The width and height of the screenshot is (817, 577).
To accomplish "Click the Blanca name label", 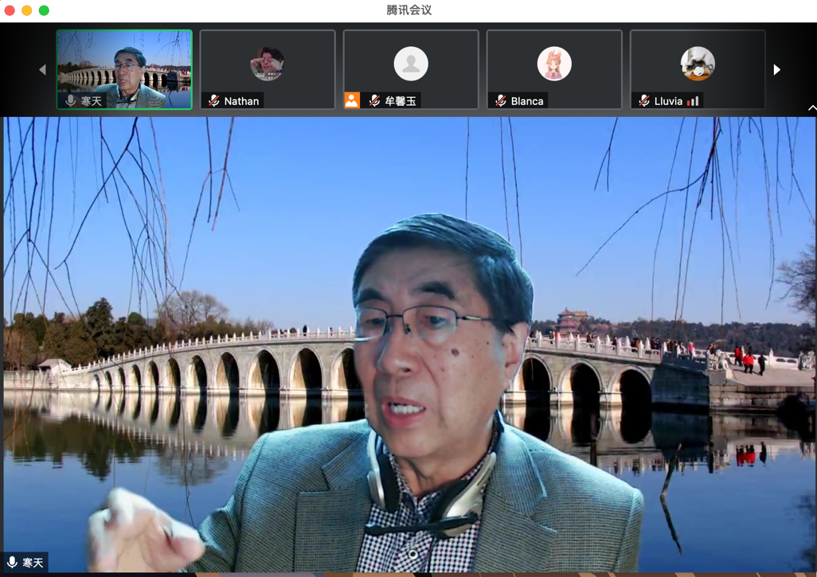I will coord(527,101).
